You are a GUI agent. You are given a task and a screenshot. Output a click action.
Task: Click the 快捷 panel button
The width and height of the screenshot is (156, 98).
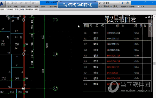22,9
